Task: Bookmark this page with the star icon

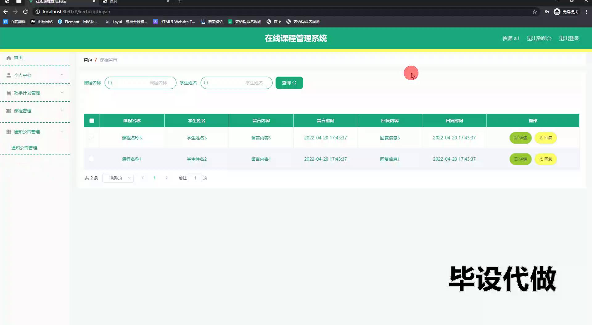Action: click(535, 12)
